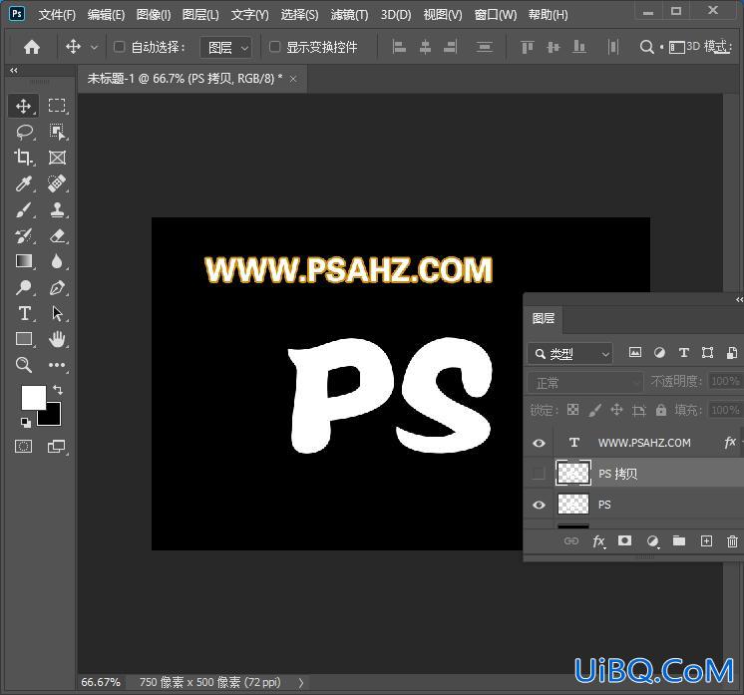
Task: Swap foreground and background colors
Action: pyautogui.click(x=58, y=390)
